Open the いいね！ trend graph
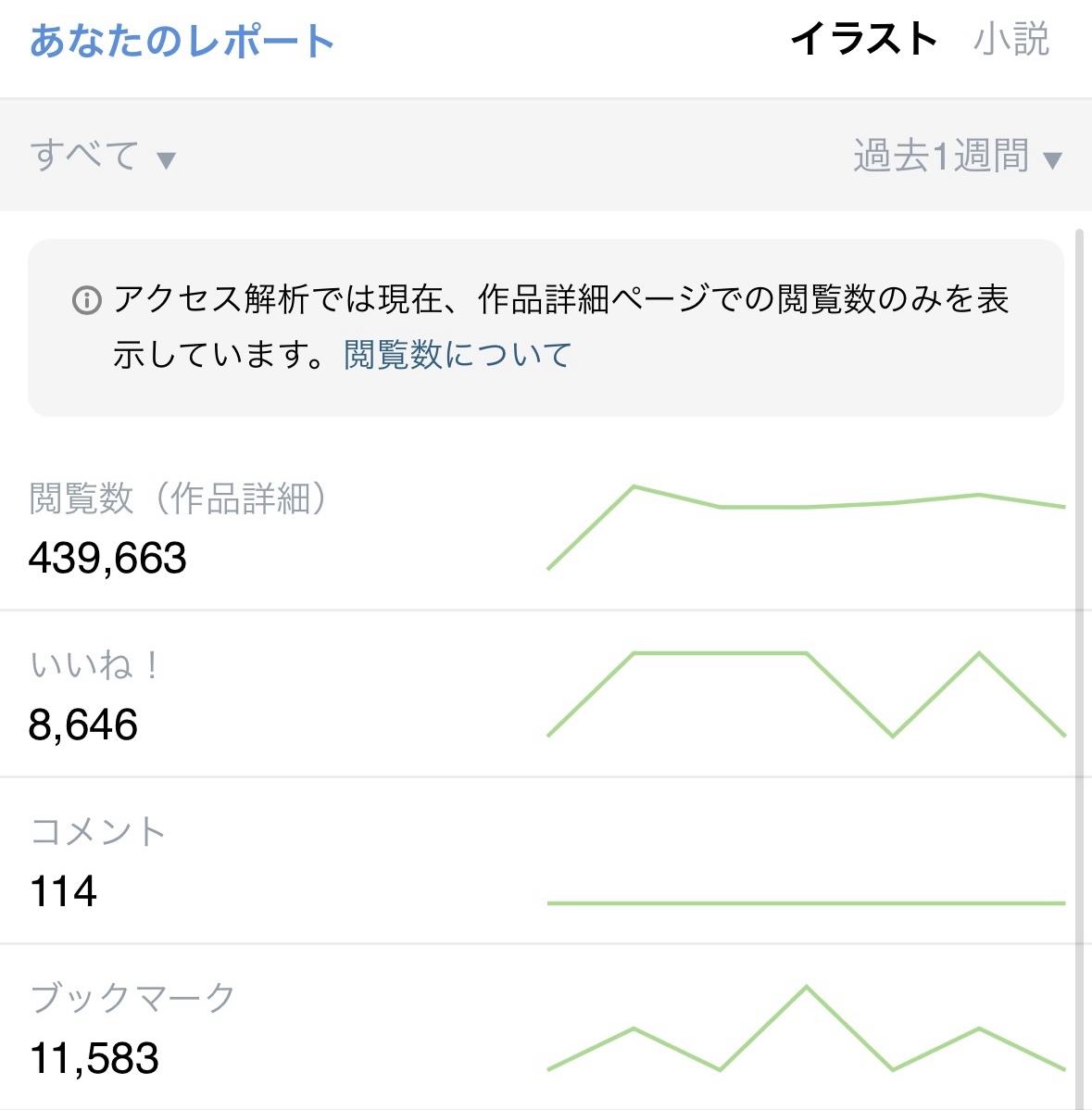 806,694
